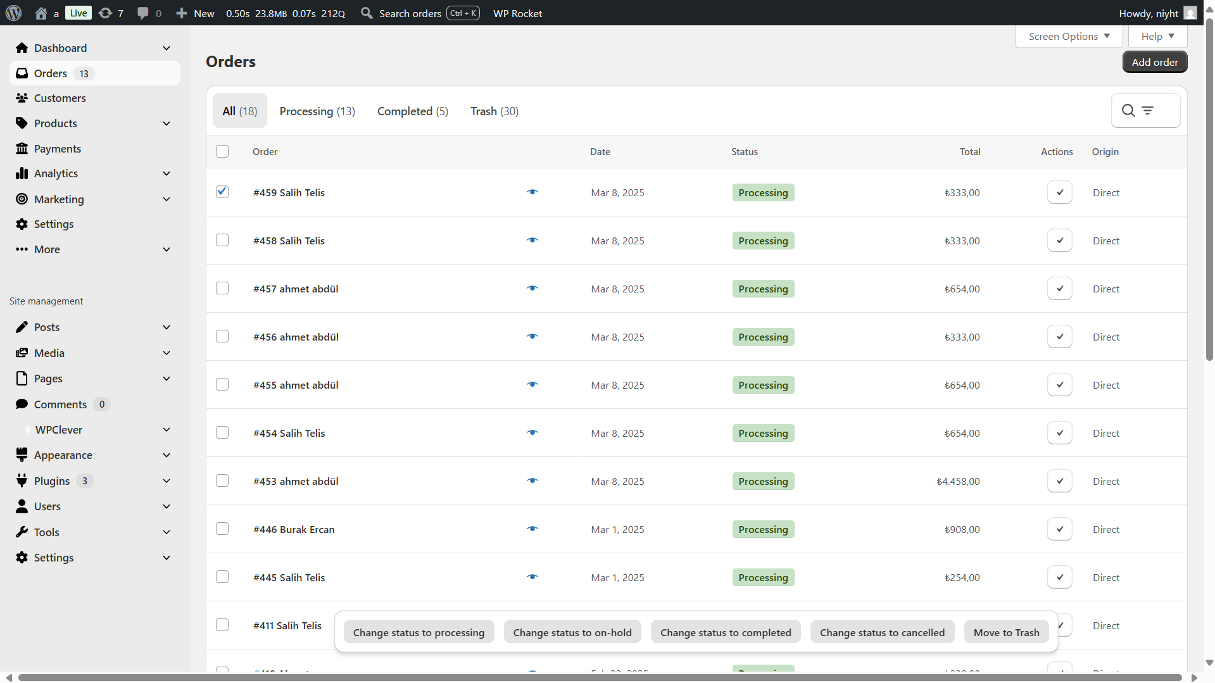
Task: Preview order #446 Burak Ercan eye icon
Action: point(532,529)
